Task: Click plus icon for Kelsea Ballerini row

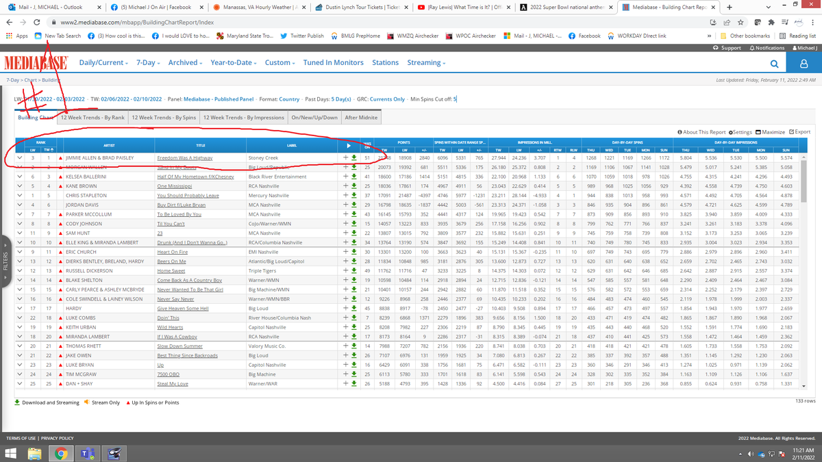Action: click(346, 177)
